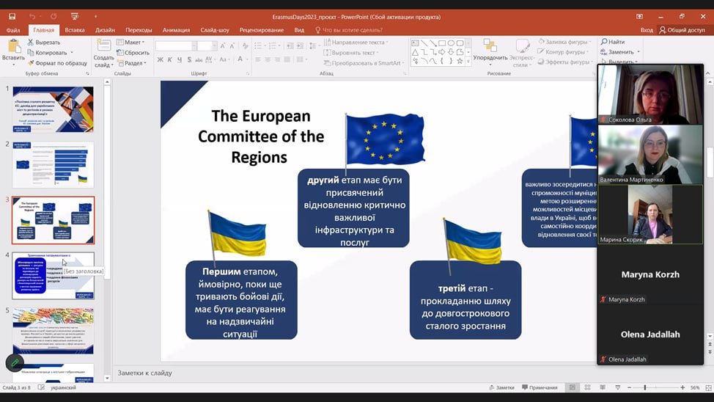This screenshot has height=402, width=714.
Task: Select the rectangle shape in shapes gallery
Action: pos(442,43)
